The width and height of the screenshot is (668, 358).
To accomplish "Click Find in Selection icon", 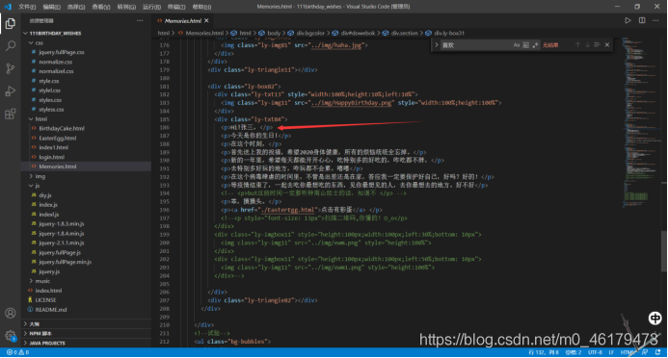I will (x=597, y=44).
